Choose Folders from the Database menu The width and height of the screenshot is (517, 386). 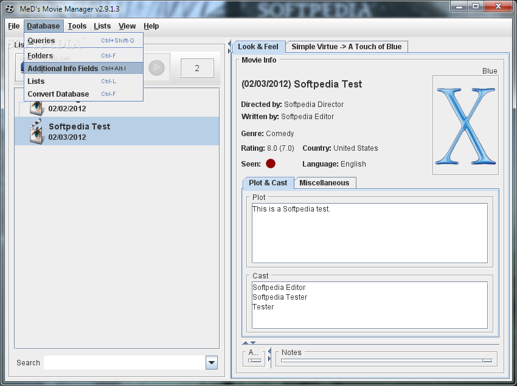tap(83, 55)
